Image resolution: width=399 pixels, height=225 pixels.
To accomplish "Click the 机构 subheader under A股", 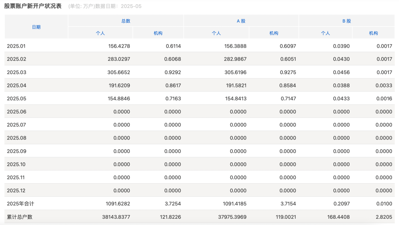I will [274, 33].
